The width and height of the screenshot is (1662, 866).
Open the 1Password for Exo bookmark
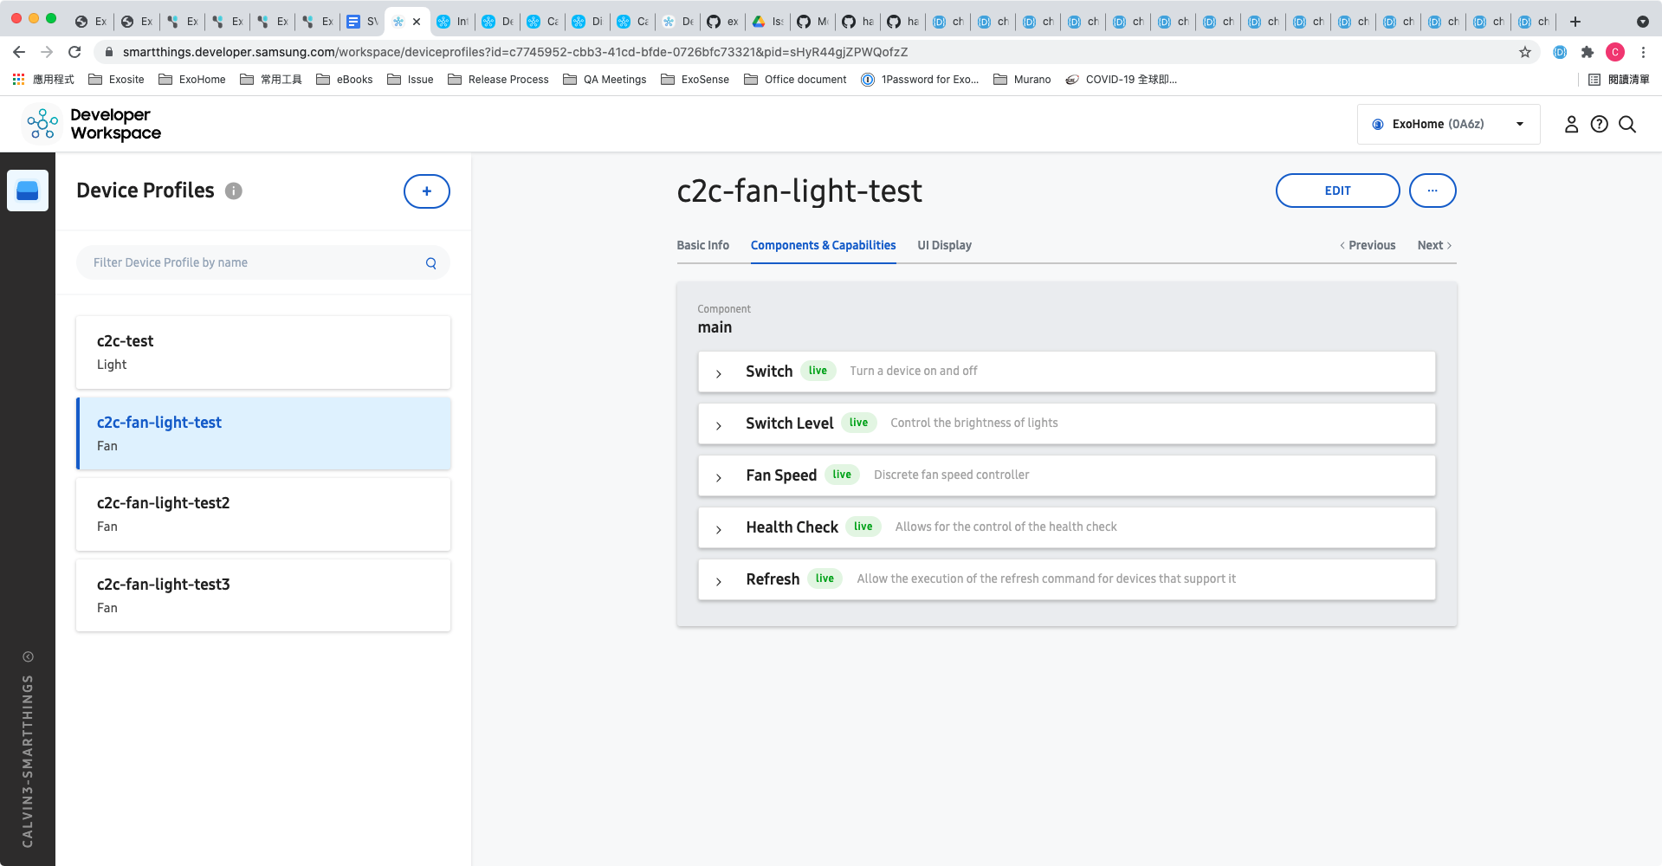point(921,80)
